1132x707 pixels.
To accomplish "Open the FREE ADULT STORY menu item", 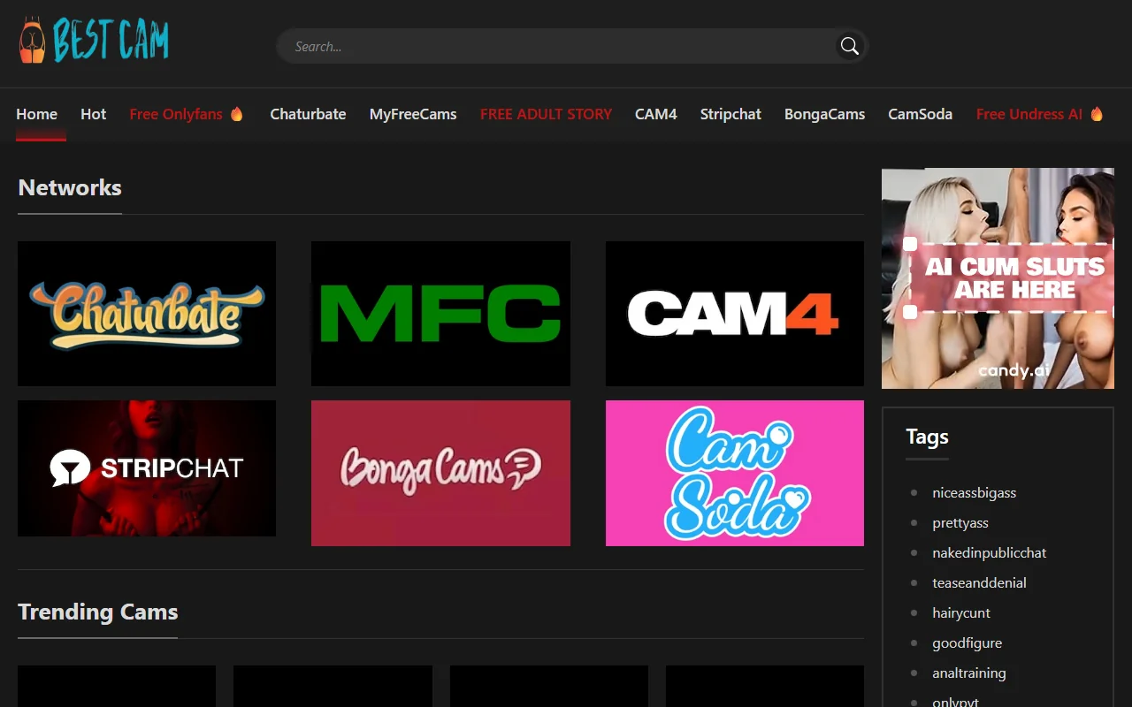I will [546, 114].
